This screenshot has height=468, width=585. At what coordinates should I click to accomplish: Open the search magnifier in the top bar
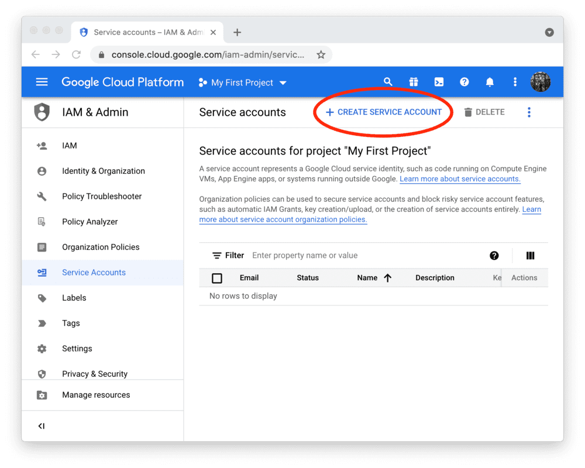(x=388, y=81)
